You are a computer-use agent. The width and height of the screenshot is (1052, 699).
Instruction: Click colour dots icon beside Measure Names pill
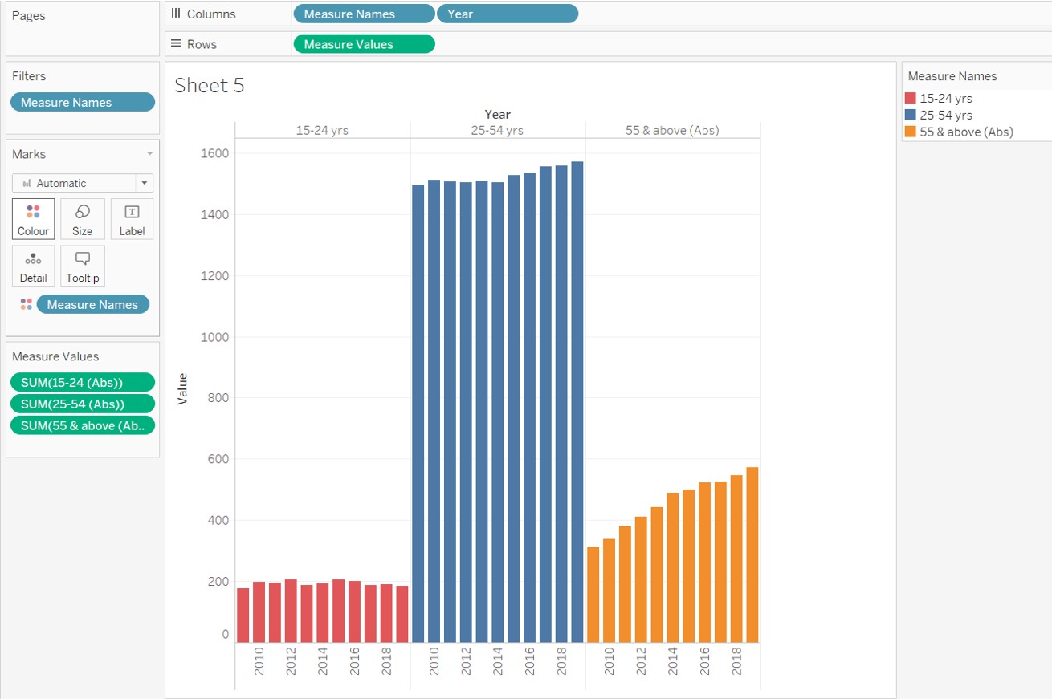tap(27, 304)
